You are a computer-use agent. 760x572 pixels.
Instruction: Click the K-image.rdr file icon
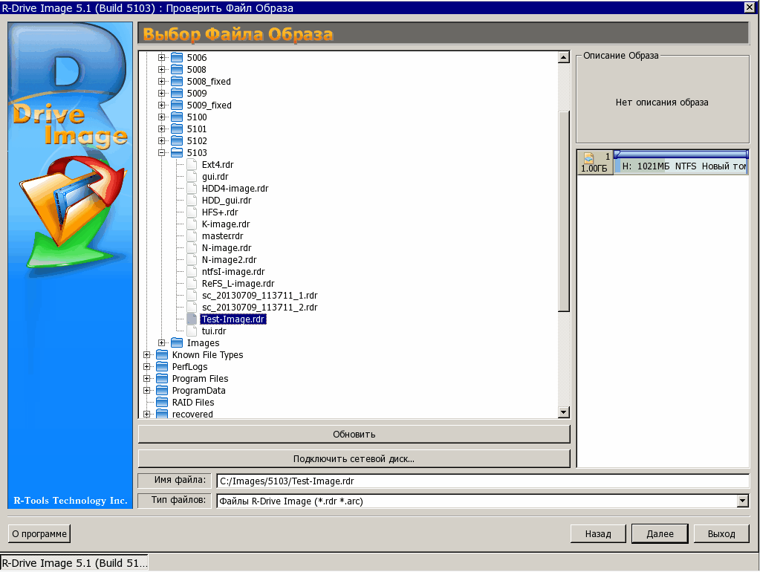point(192,224)
